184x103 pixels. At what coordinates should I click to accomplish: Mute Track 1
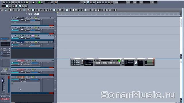(26, 18)
